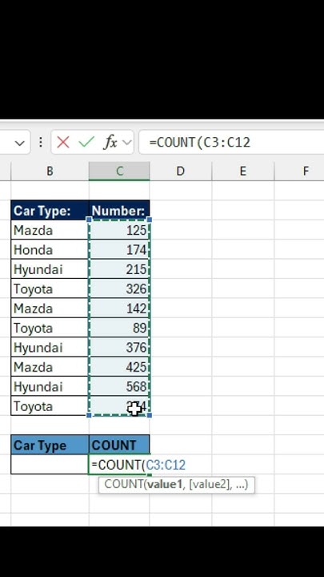Open Insert Function via fx icon
The image size is (324, 577).
pyautogui.click(x=110, y=142)
